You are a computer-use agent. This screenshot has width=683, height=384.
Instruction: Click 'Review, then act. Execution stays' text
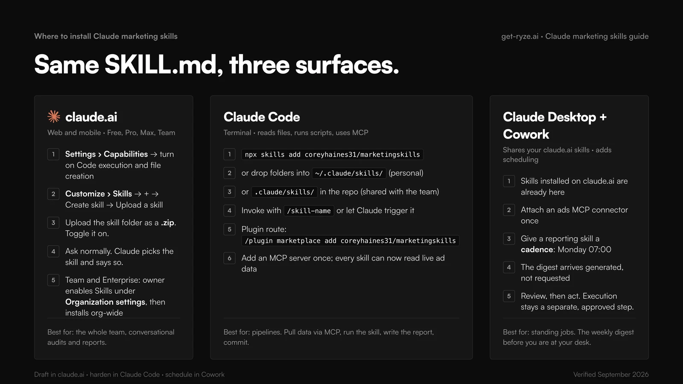point(577,301)
